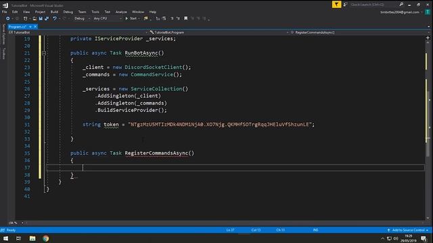Screen dimensions: 433x243
Task: Click the vertical editor scrollbar
Action: click(428, 130)
